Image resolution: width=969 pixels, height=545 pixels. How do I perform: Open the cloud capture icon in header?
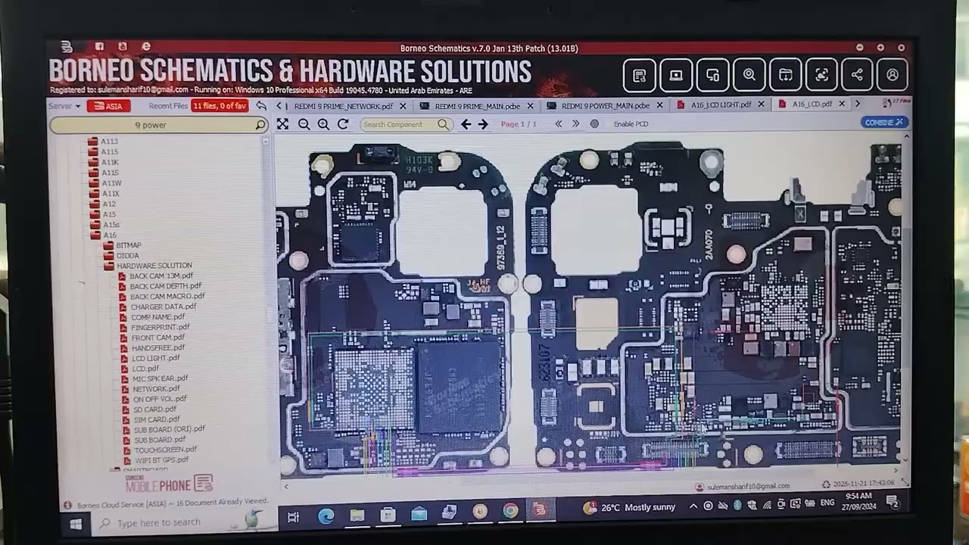(821, 75)
